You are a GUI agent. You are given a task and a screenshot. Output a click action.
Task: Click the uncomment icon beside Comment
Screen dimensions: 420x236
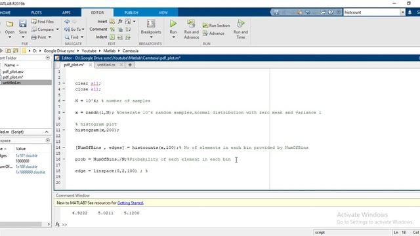[x=120, y=29]
